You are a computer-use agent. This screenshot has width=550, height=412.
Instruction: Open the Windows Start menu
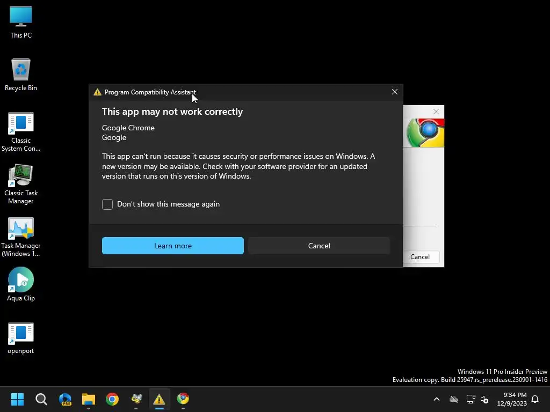point(17,399)
